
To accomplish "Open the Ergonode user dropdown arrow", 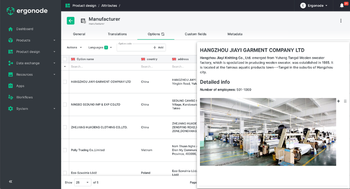I will [x=326, y=5].
